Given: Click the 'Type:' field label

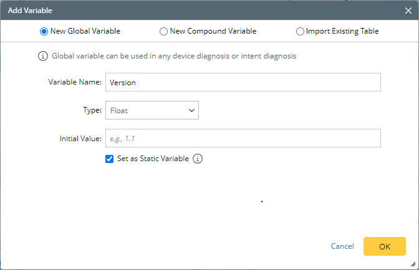Looking at the screenshot, I should [92, 111].
